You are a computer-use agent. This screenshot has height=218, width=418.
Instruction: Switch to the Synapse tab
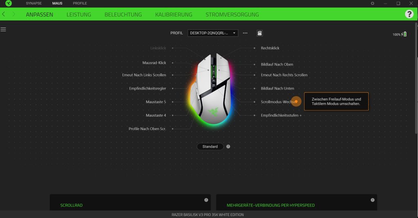33,3
